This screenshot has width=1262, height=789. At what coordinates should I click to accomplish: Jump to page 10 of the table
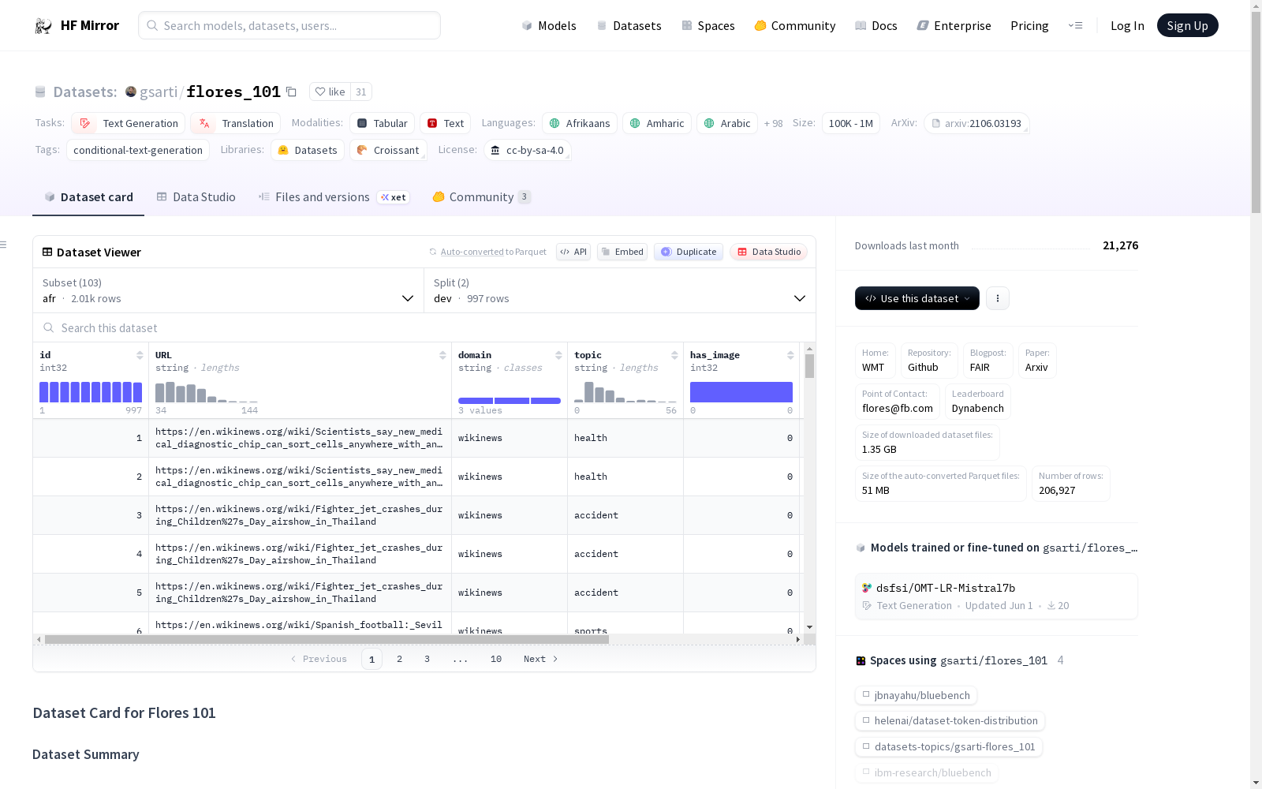click(496, 659)
